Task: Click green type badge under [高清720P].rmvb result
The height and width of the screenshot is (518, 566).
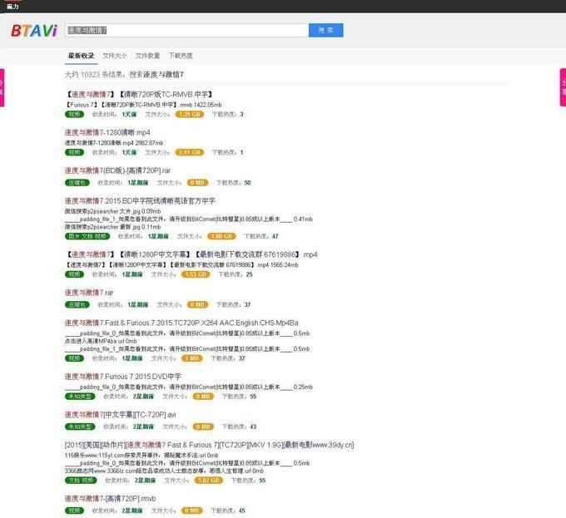Action: (74, 511)
